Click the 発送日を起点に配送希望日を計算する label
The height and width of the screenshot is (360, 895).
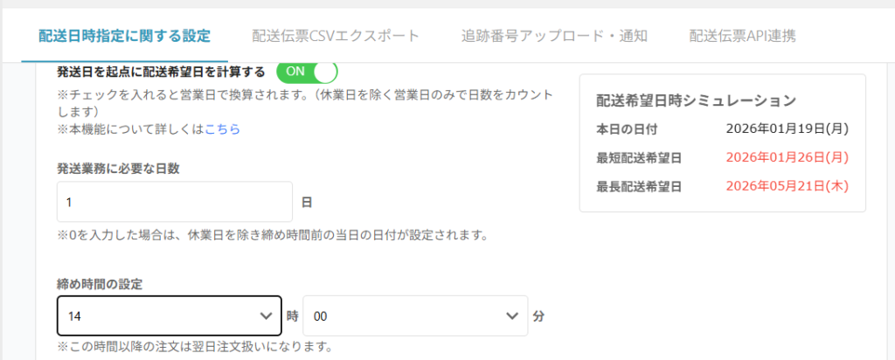point(160,71)
